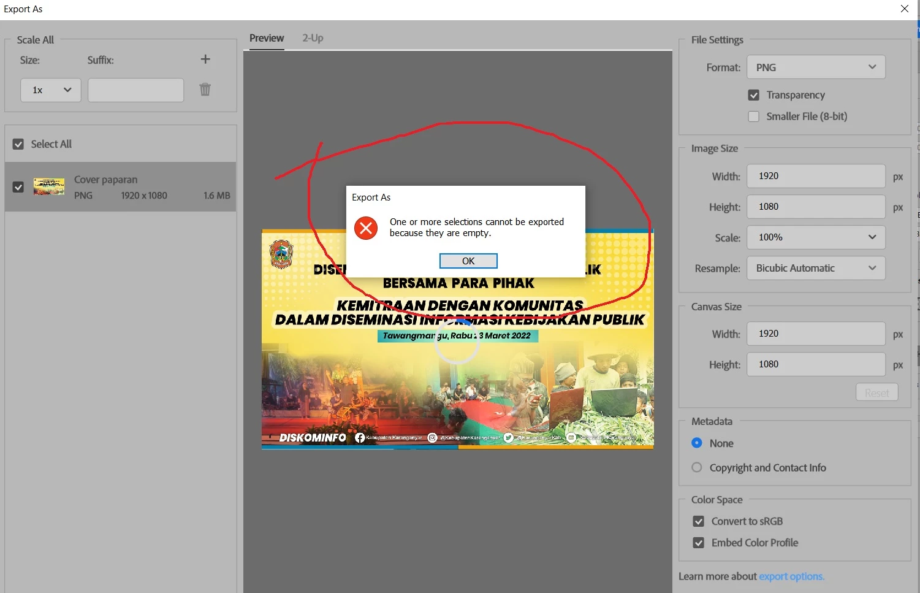Enable Smaller File (8-bit) option
Image resolution: width=920 pixels, height=593 pixels.
[x=754, y=117]
